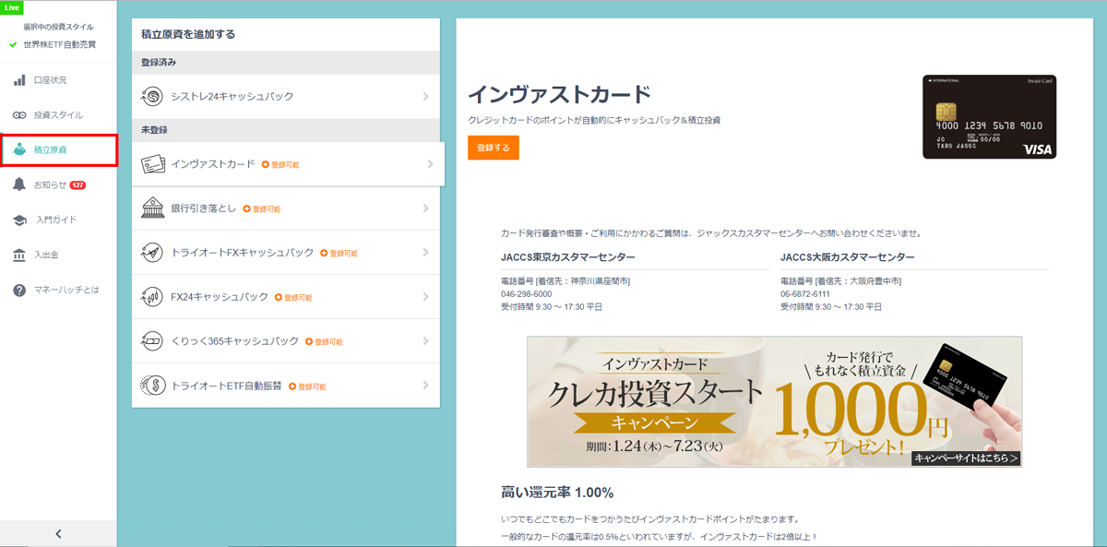
Task: Click the 入出金 bank building icon
Action: click(19, 255)
